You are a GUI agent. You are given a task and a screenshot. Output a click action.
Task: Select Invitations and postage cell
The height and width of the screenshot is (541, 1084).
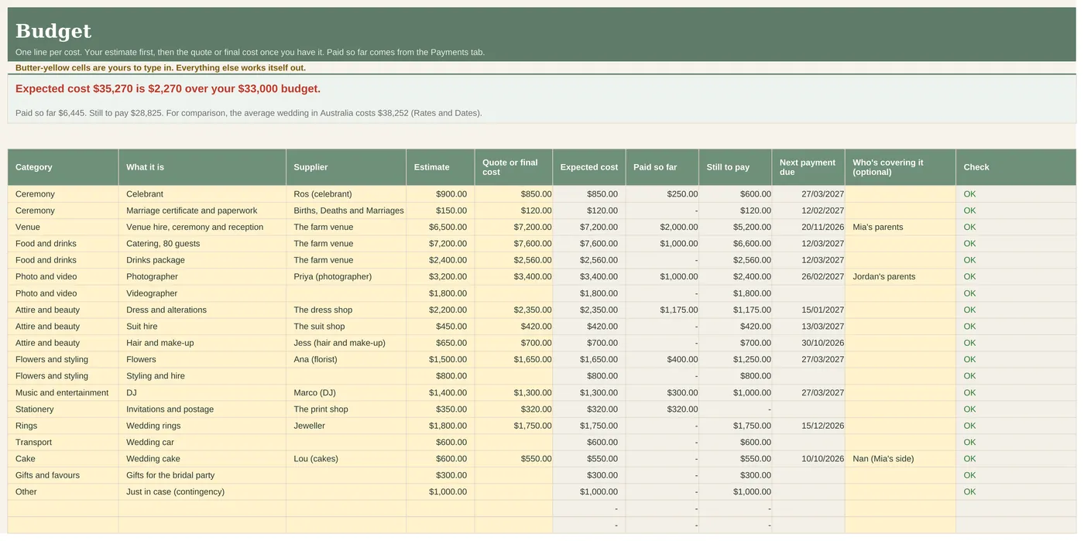pos(202,409)
